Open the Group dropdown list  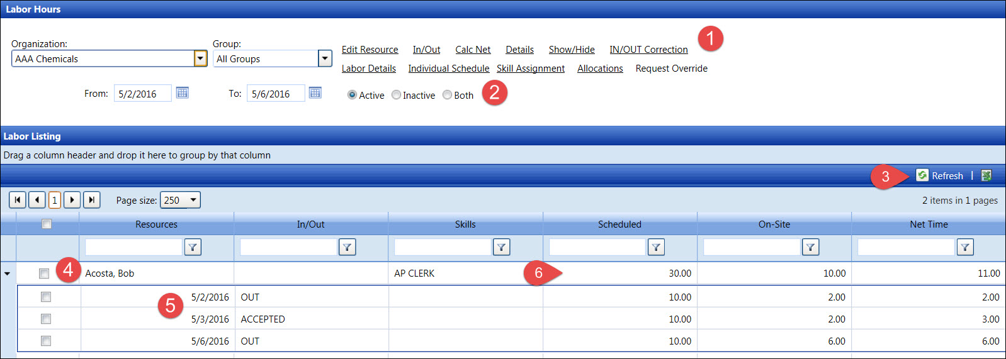[x=325, y=58]
